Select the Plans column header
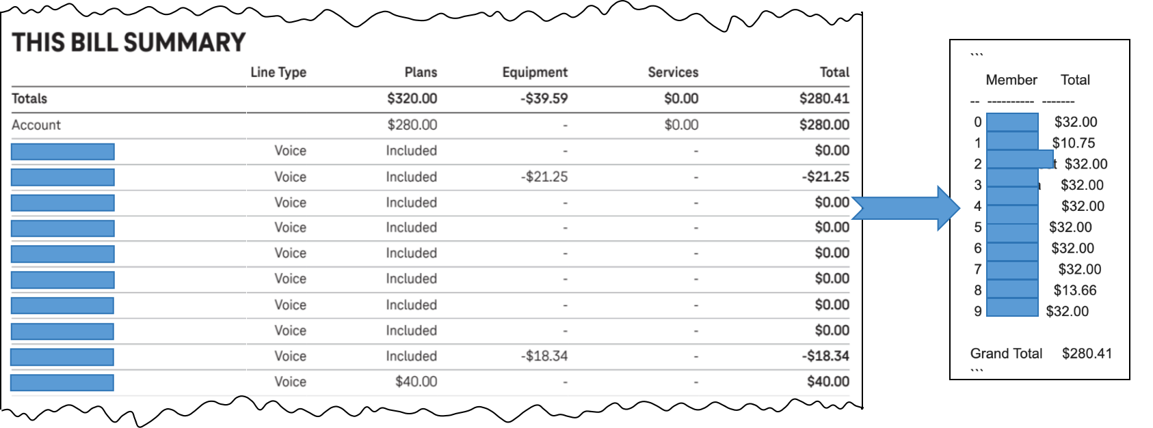Screen dimensions: 1153x428 click(421, 72)
